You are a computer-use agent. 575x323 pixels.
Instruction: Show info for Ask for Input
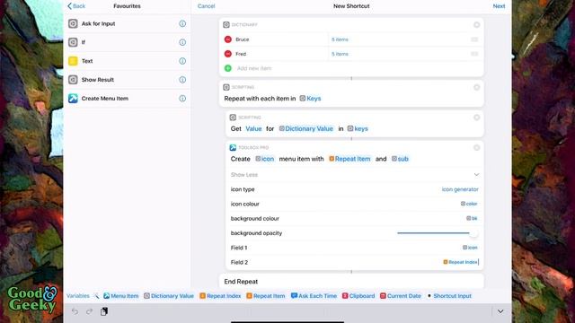click(182, 24)
